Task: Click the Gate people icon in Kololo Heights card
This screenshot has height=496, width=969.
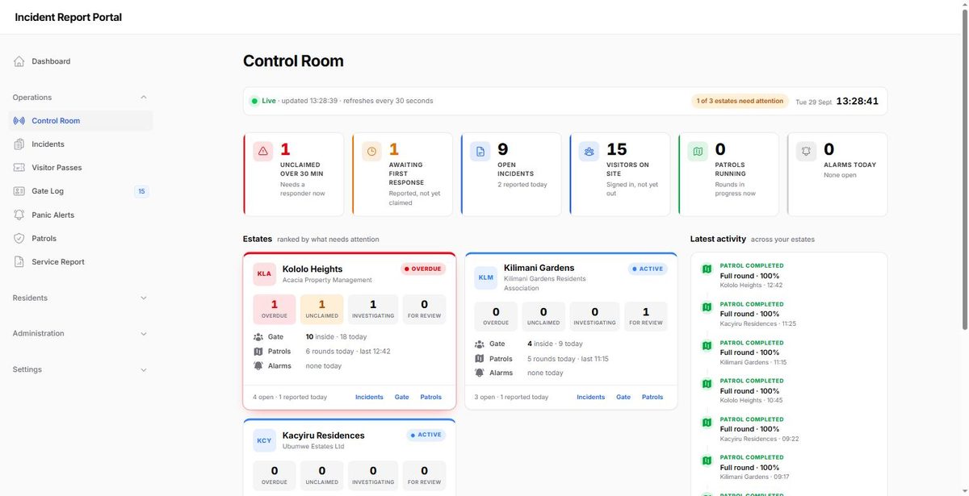Action: [258, 337]
